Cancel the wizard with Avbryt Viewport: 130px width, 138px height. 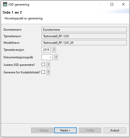pyautogui.click(x=115, y=130)
